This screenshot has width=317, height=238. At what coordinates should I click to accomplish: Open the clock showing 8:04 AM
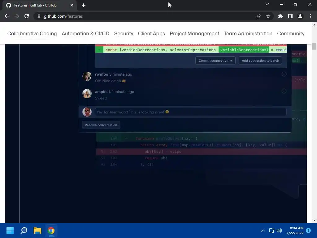click(x=295, y=231)
